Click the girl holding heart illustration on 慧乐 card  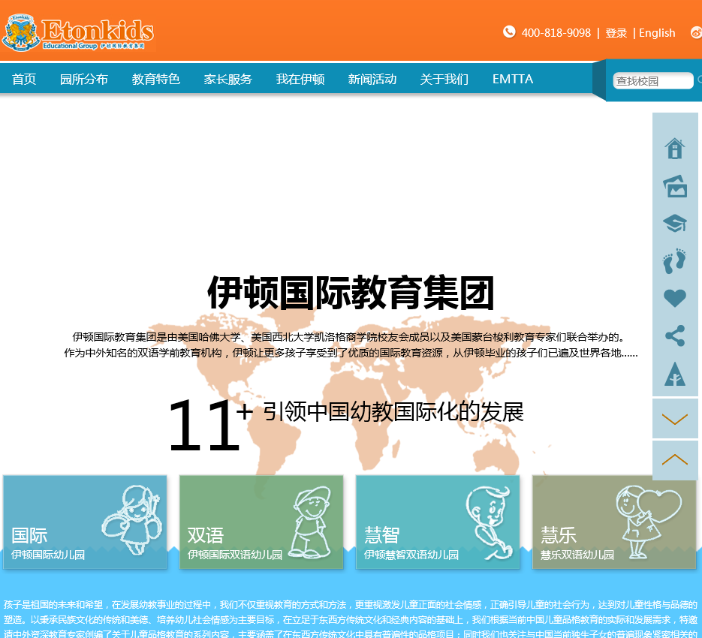click(x=648, y=522)
